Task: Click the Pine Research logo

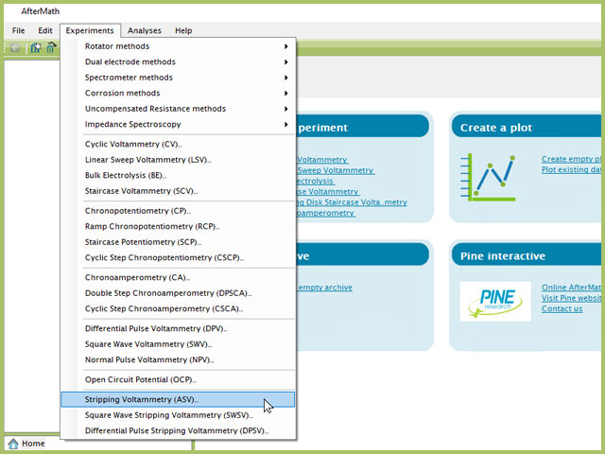Action: [495, 302]
